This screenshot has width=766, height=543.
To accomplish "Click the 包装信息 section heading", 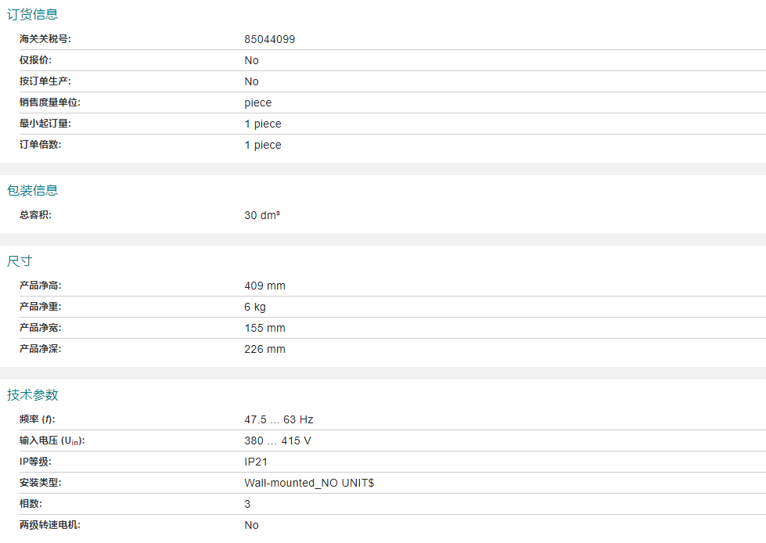I will point(33,190).
